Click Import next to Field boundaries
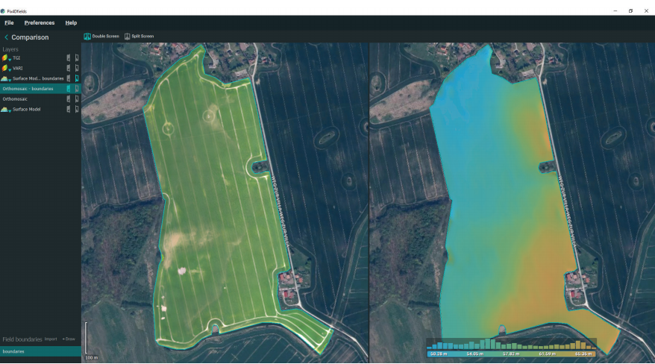The image size is (655, 364). click(x=50, y=339)
